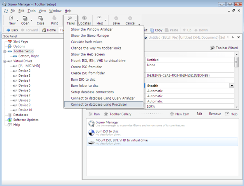Viewport: 244px width, 186px height.
Task: Select Databases in side panel
Action: pyautogui.click(x=21, y=115)
